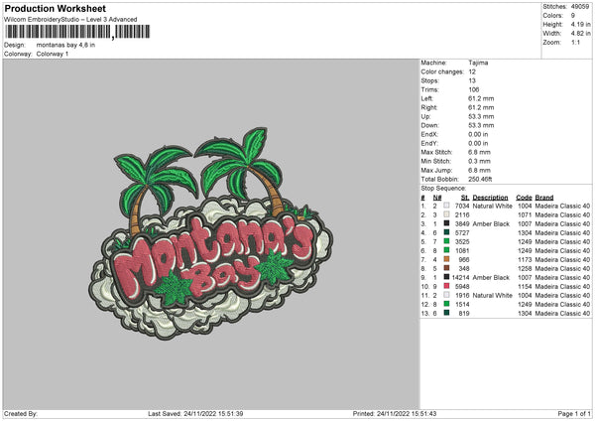
Task: Select 'Natural White' in stop row 11
Action: pyautogui.click(x=493, y=295)
